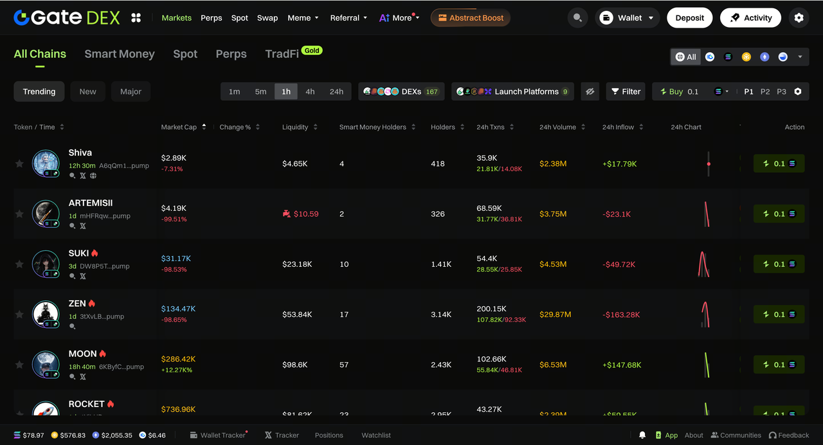Switch to the Smart Money tab

click(120, 54)
